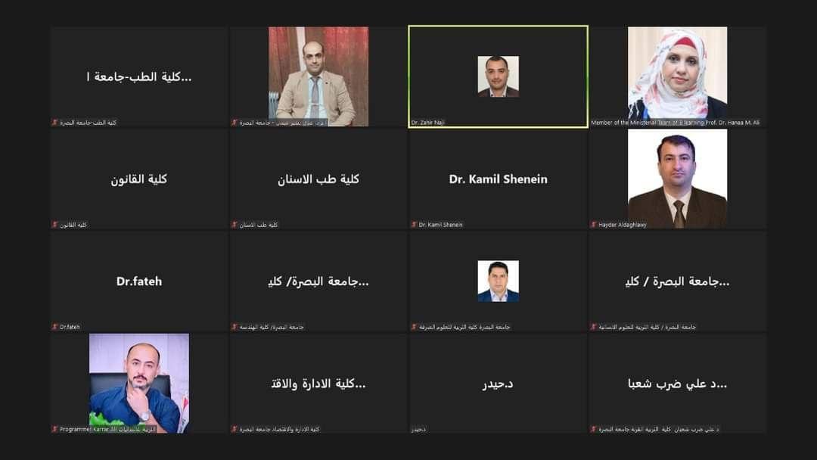Select Dr. Zahir Naji's highlighted speaker tile
The width and height of the screenshot is (817, 460).
point(498,76)
